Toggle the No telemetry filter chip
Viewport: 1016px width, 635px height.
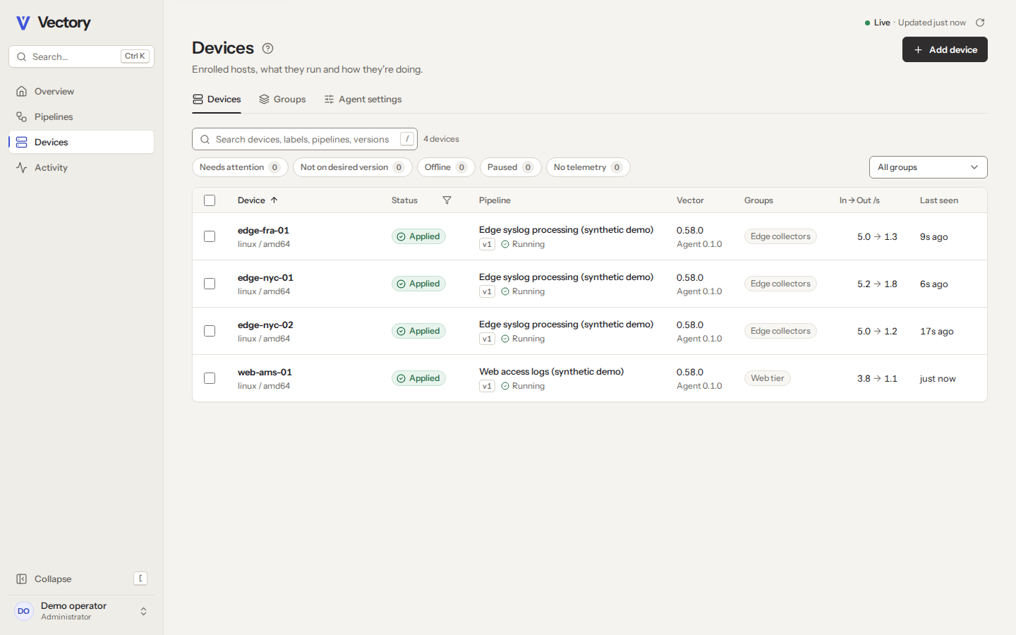click(588, 167)
